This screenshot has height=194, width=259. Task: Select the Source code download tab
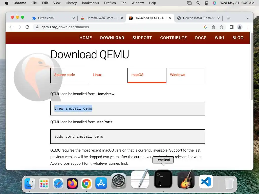pos(70,75)
